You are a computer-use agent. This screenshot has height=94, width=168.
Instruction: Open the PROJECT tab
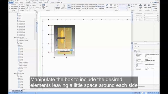[11, 3]
